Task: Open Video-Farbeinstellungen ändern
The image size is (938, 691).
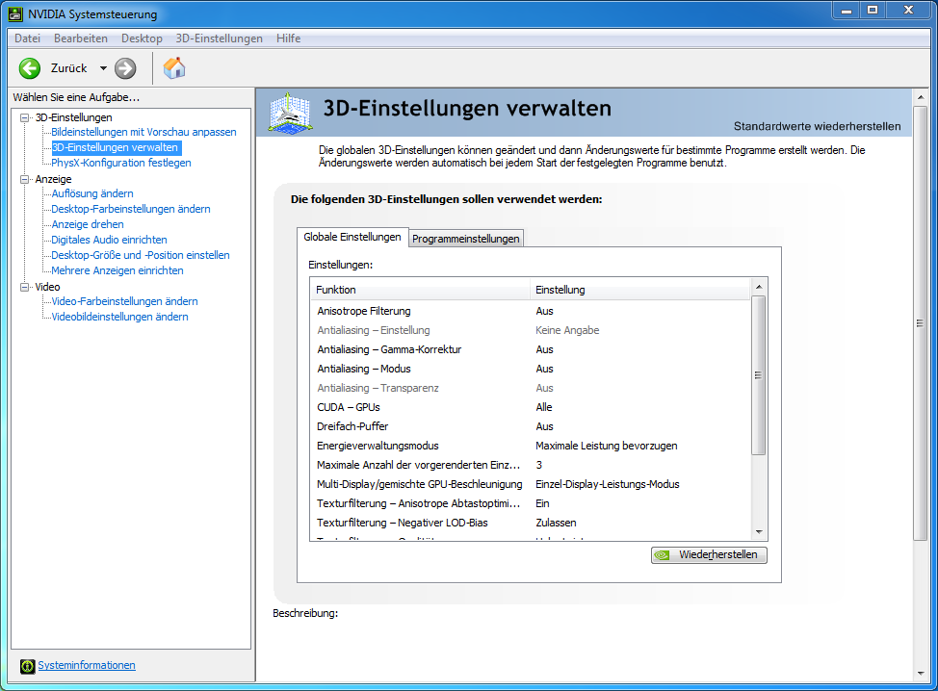Action: pyautogui.click(x=124, y=301)
